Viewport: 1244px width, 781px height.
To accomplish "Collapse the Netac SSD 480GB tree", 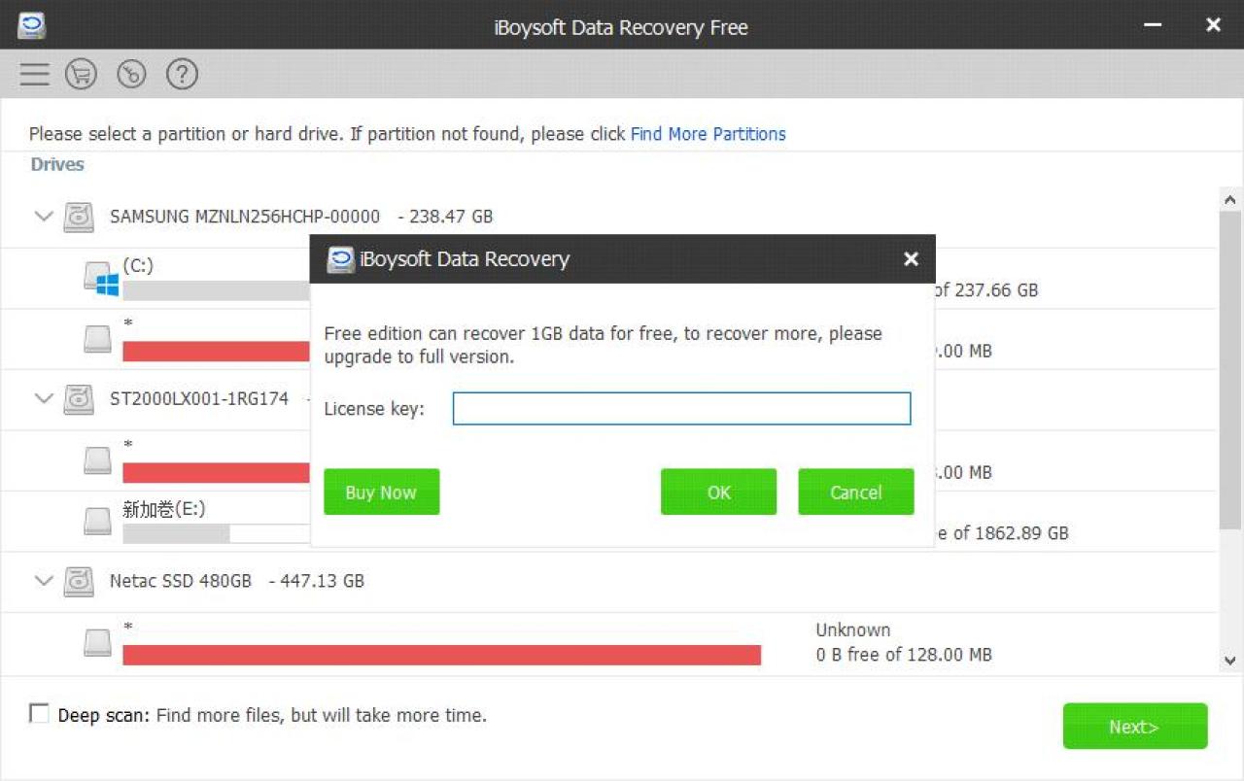I will coord(44,581).
